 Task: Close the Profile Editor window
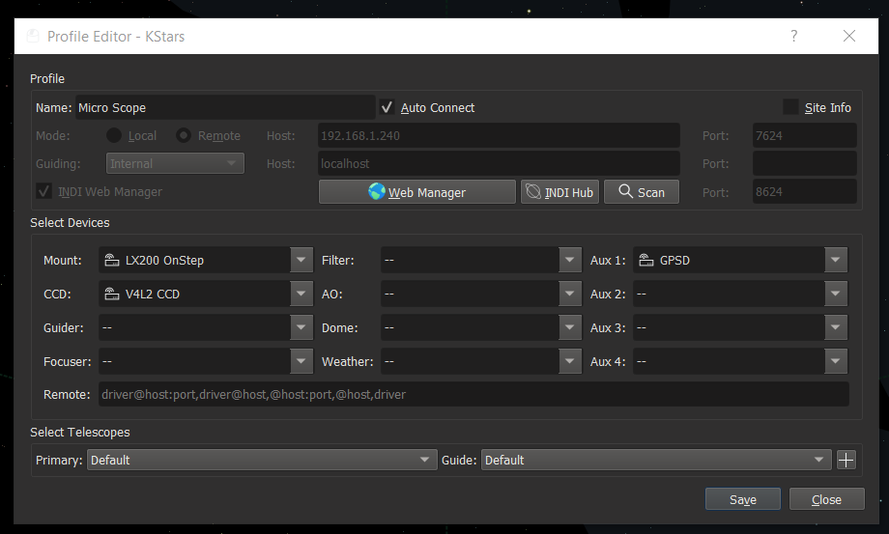click(x=848, y=37)
